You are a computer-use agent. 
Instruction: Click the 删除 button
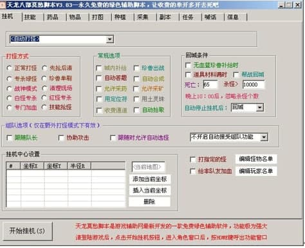click(149, 202)
